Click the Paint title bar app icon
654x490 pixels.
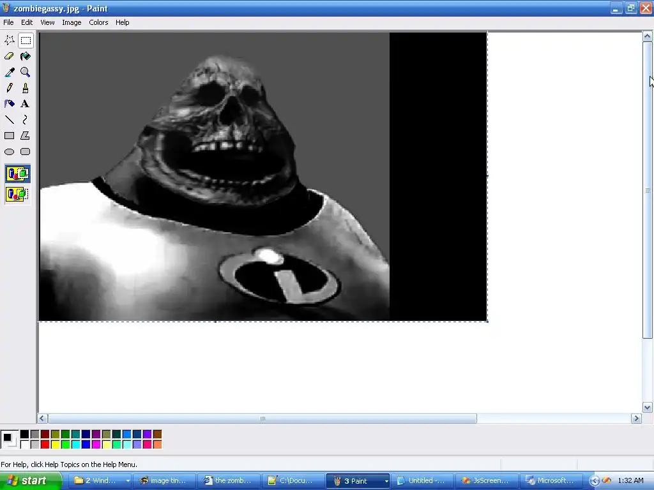[6, 8]
